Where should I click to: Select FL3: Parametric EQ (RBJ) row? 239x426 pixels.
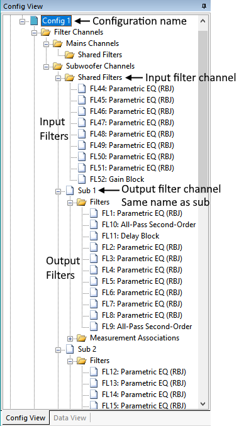coord(142,259)
